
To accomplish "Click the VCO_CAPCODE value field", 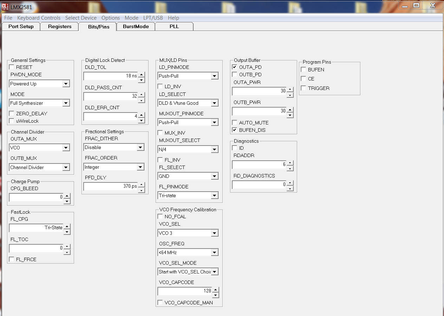I will [185, 291].
